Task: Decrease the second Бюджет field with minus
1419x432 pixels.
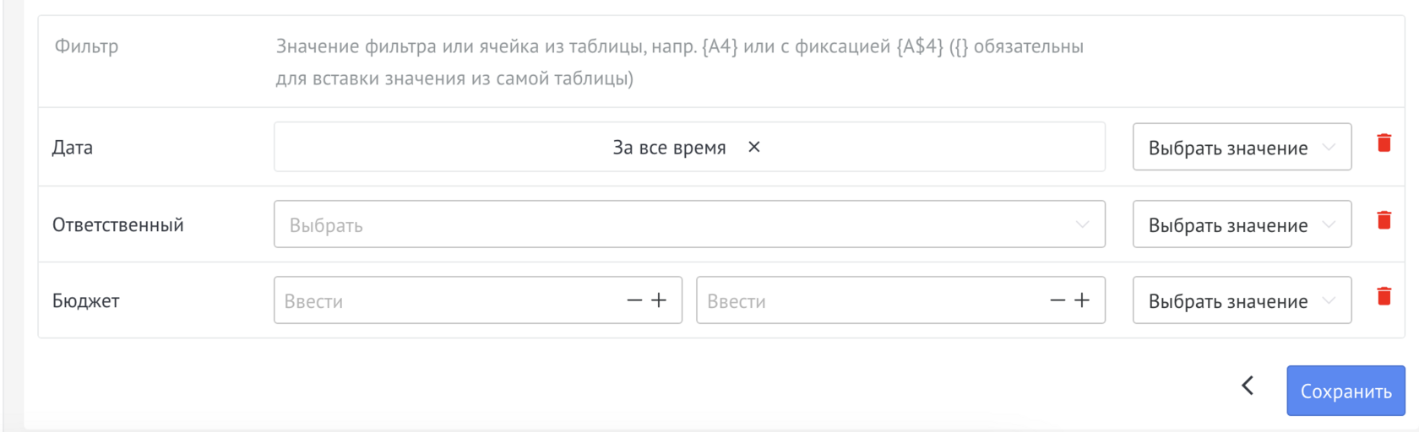Action: [x=1057, y=300]
